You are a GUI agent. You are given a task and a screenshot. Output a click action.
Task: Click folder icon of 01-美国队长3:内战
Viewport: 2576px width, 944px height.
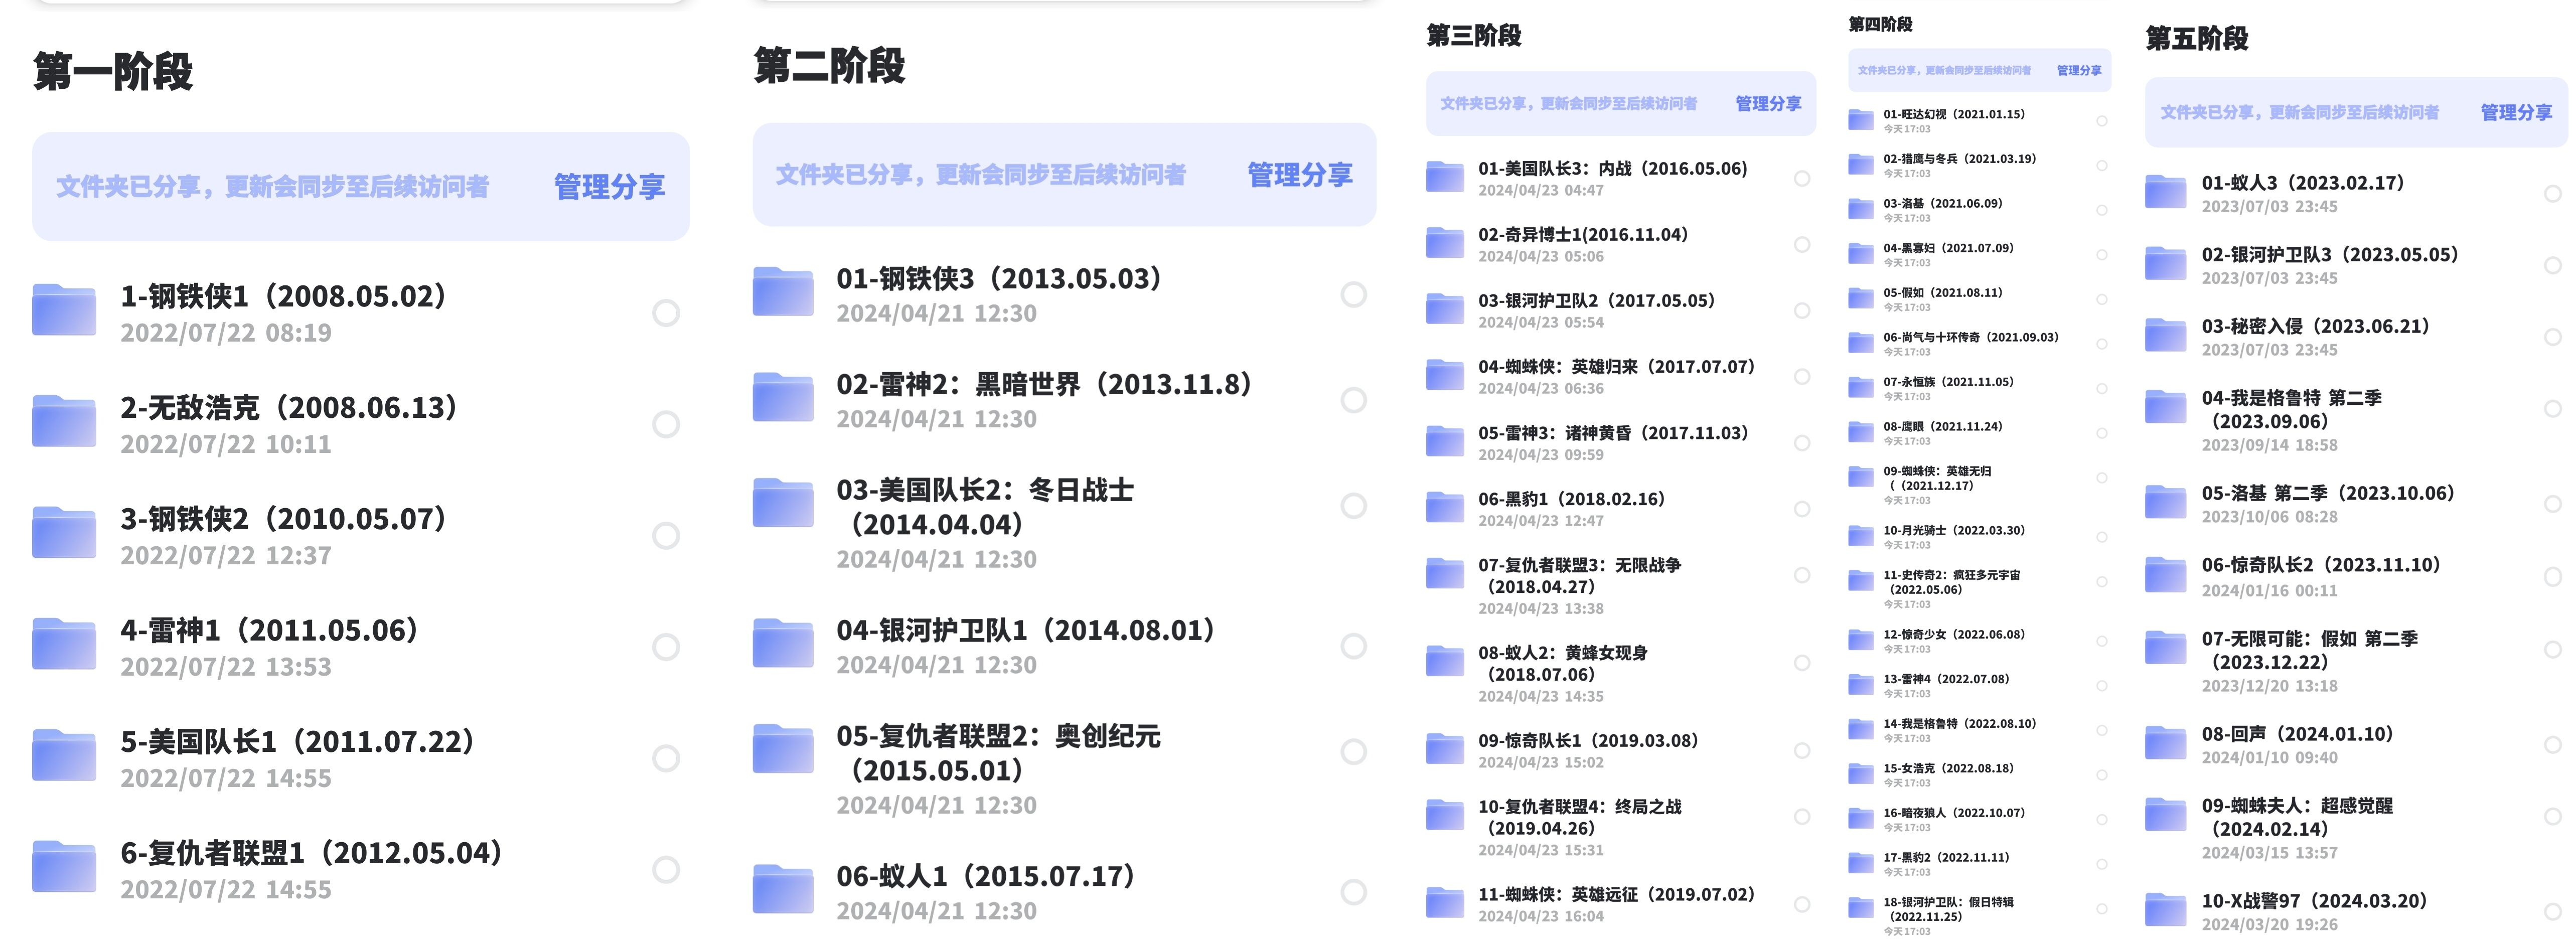click(x=1445, y=177)
